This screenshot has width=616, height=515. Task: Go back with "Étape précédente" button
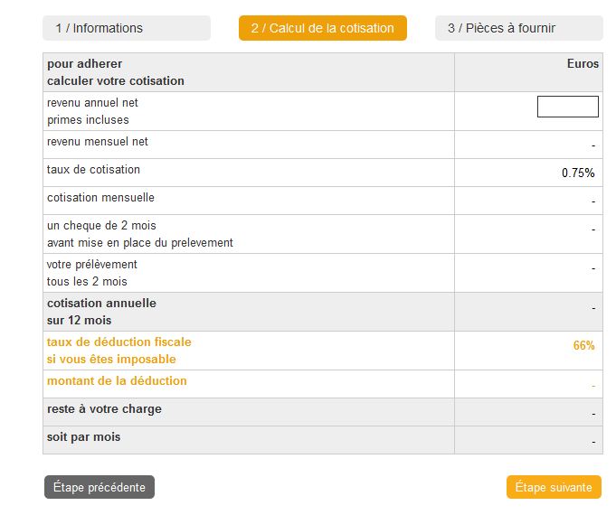[x=100, y=487]
